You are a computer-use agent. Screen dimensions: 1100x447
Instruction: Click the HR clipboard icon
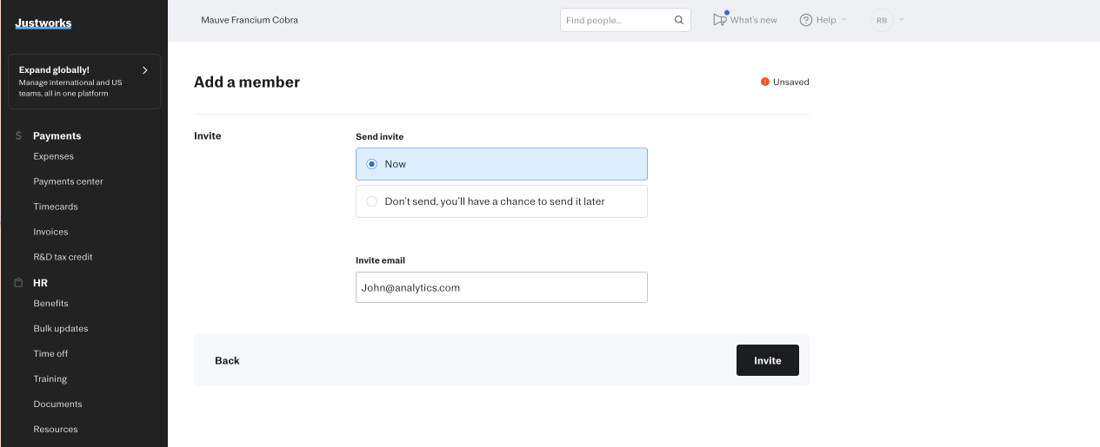(x=18, y=283)
